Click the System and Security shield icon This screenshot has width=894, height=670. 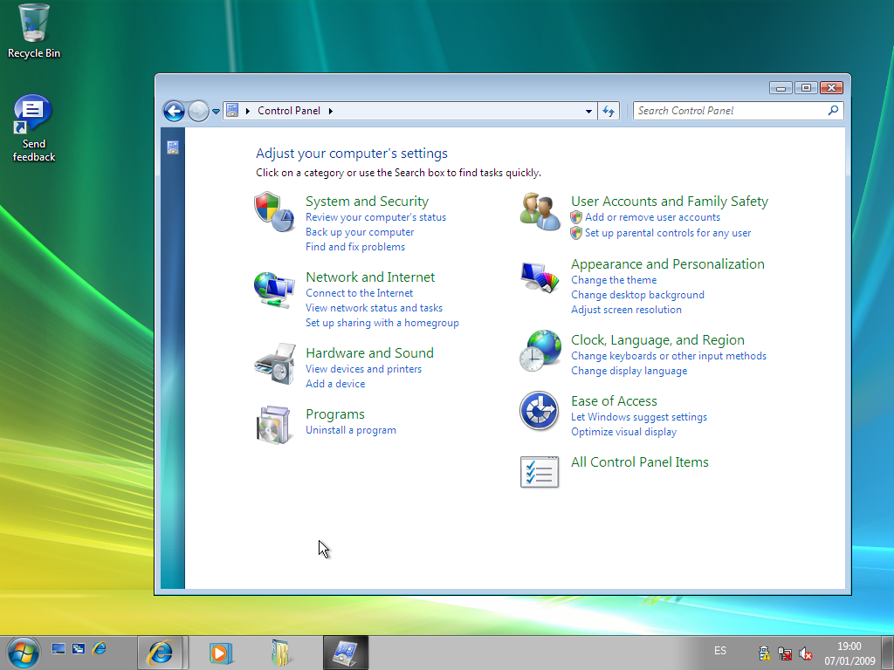tap(273, 212)
